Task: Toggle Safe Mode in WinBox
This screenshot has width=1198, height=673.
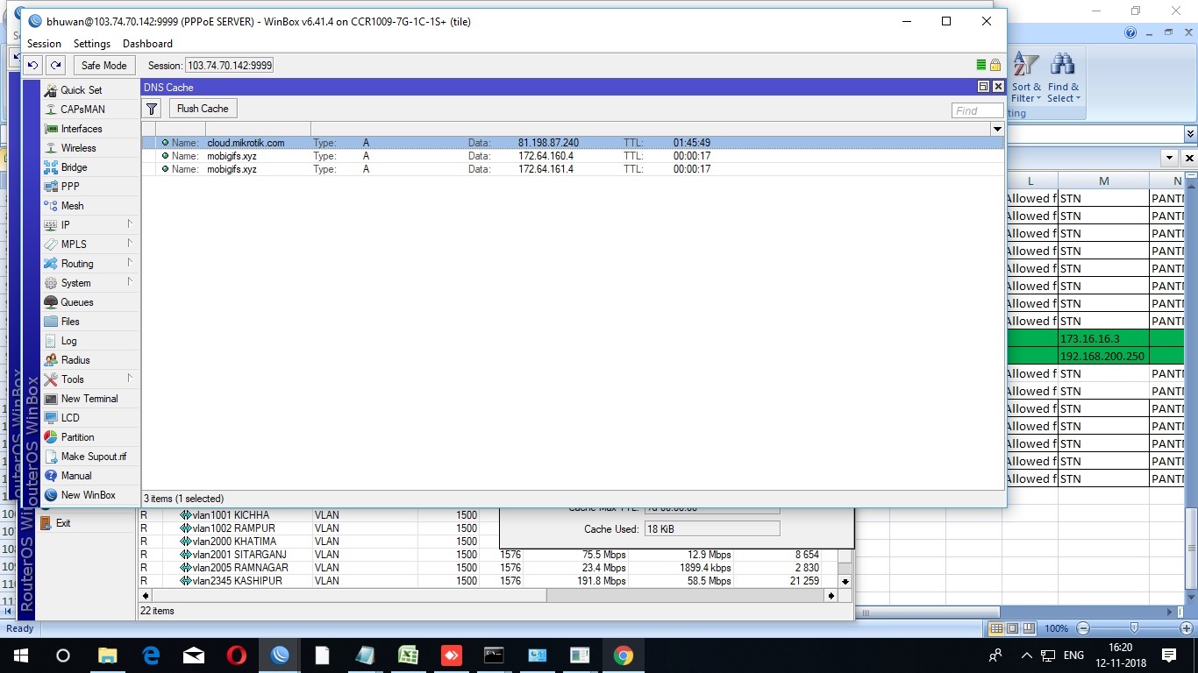Action: coord(103,65)
